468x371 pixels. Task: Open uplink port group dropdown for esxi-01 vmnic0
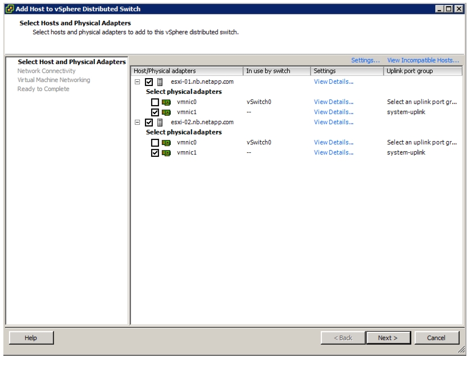(x=422, y=102)
